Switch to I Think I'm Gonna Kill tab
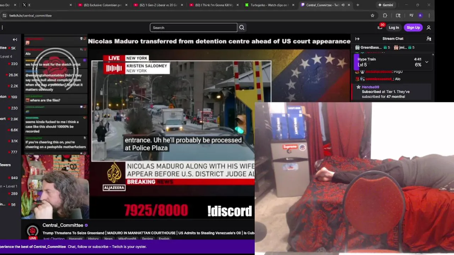Image resolution: width=454 pixels, height=255 pixels. [214, 5]
